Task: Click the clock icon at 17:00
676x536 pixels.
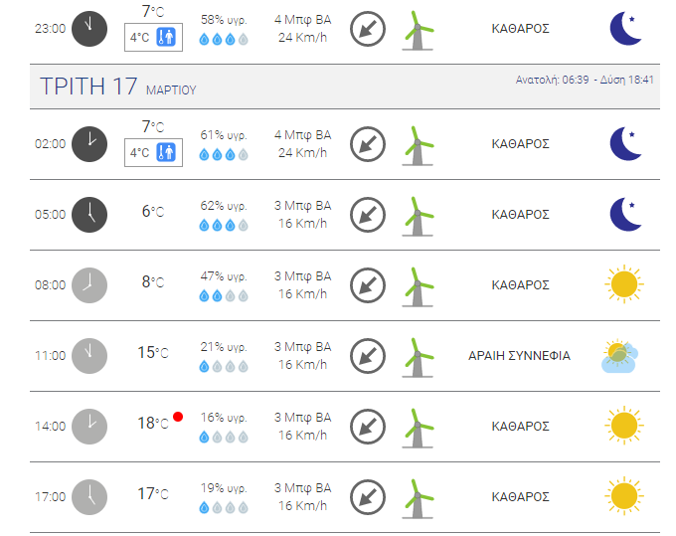Action: click(x=89, y=497)
